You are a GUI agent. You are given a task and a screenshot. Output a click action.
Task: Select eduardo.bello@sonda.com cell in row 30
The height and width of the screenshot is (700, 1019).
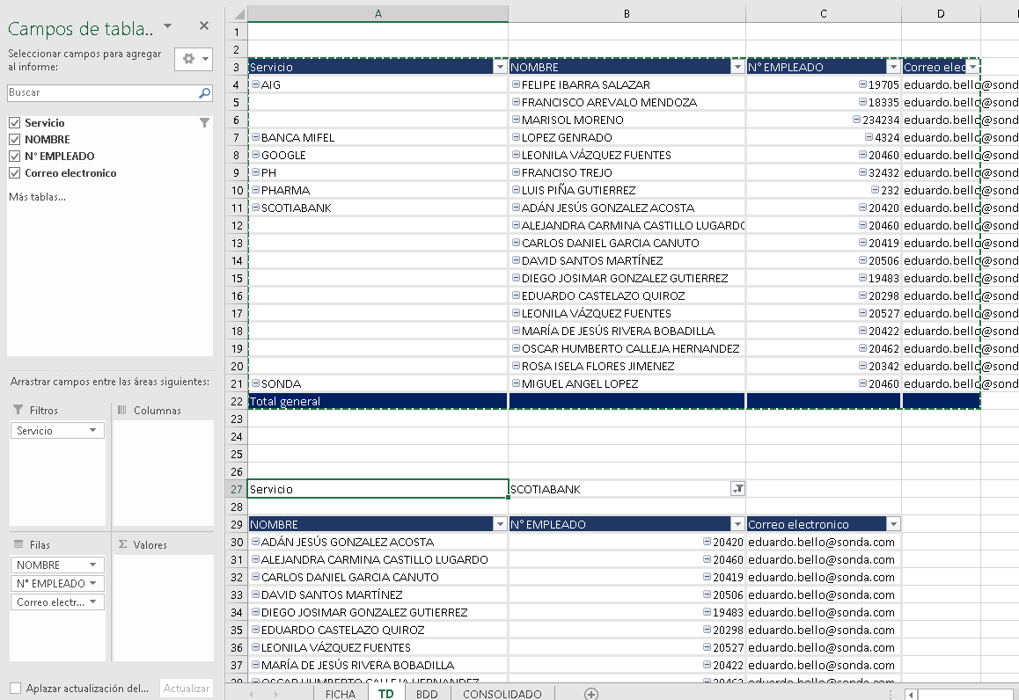coord(824,542)
